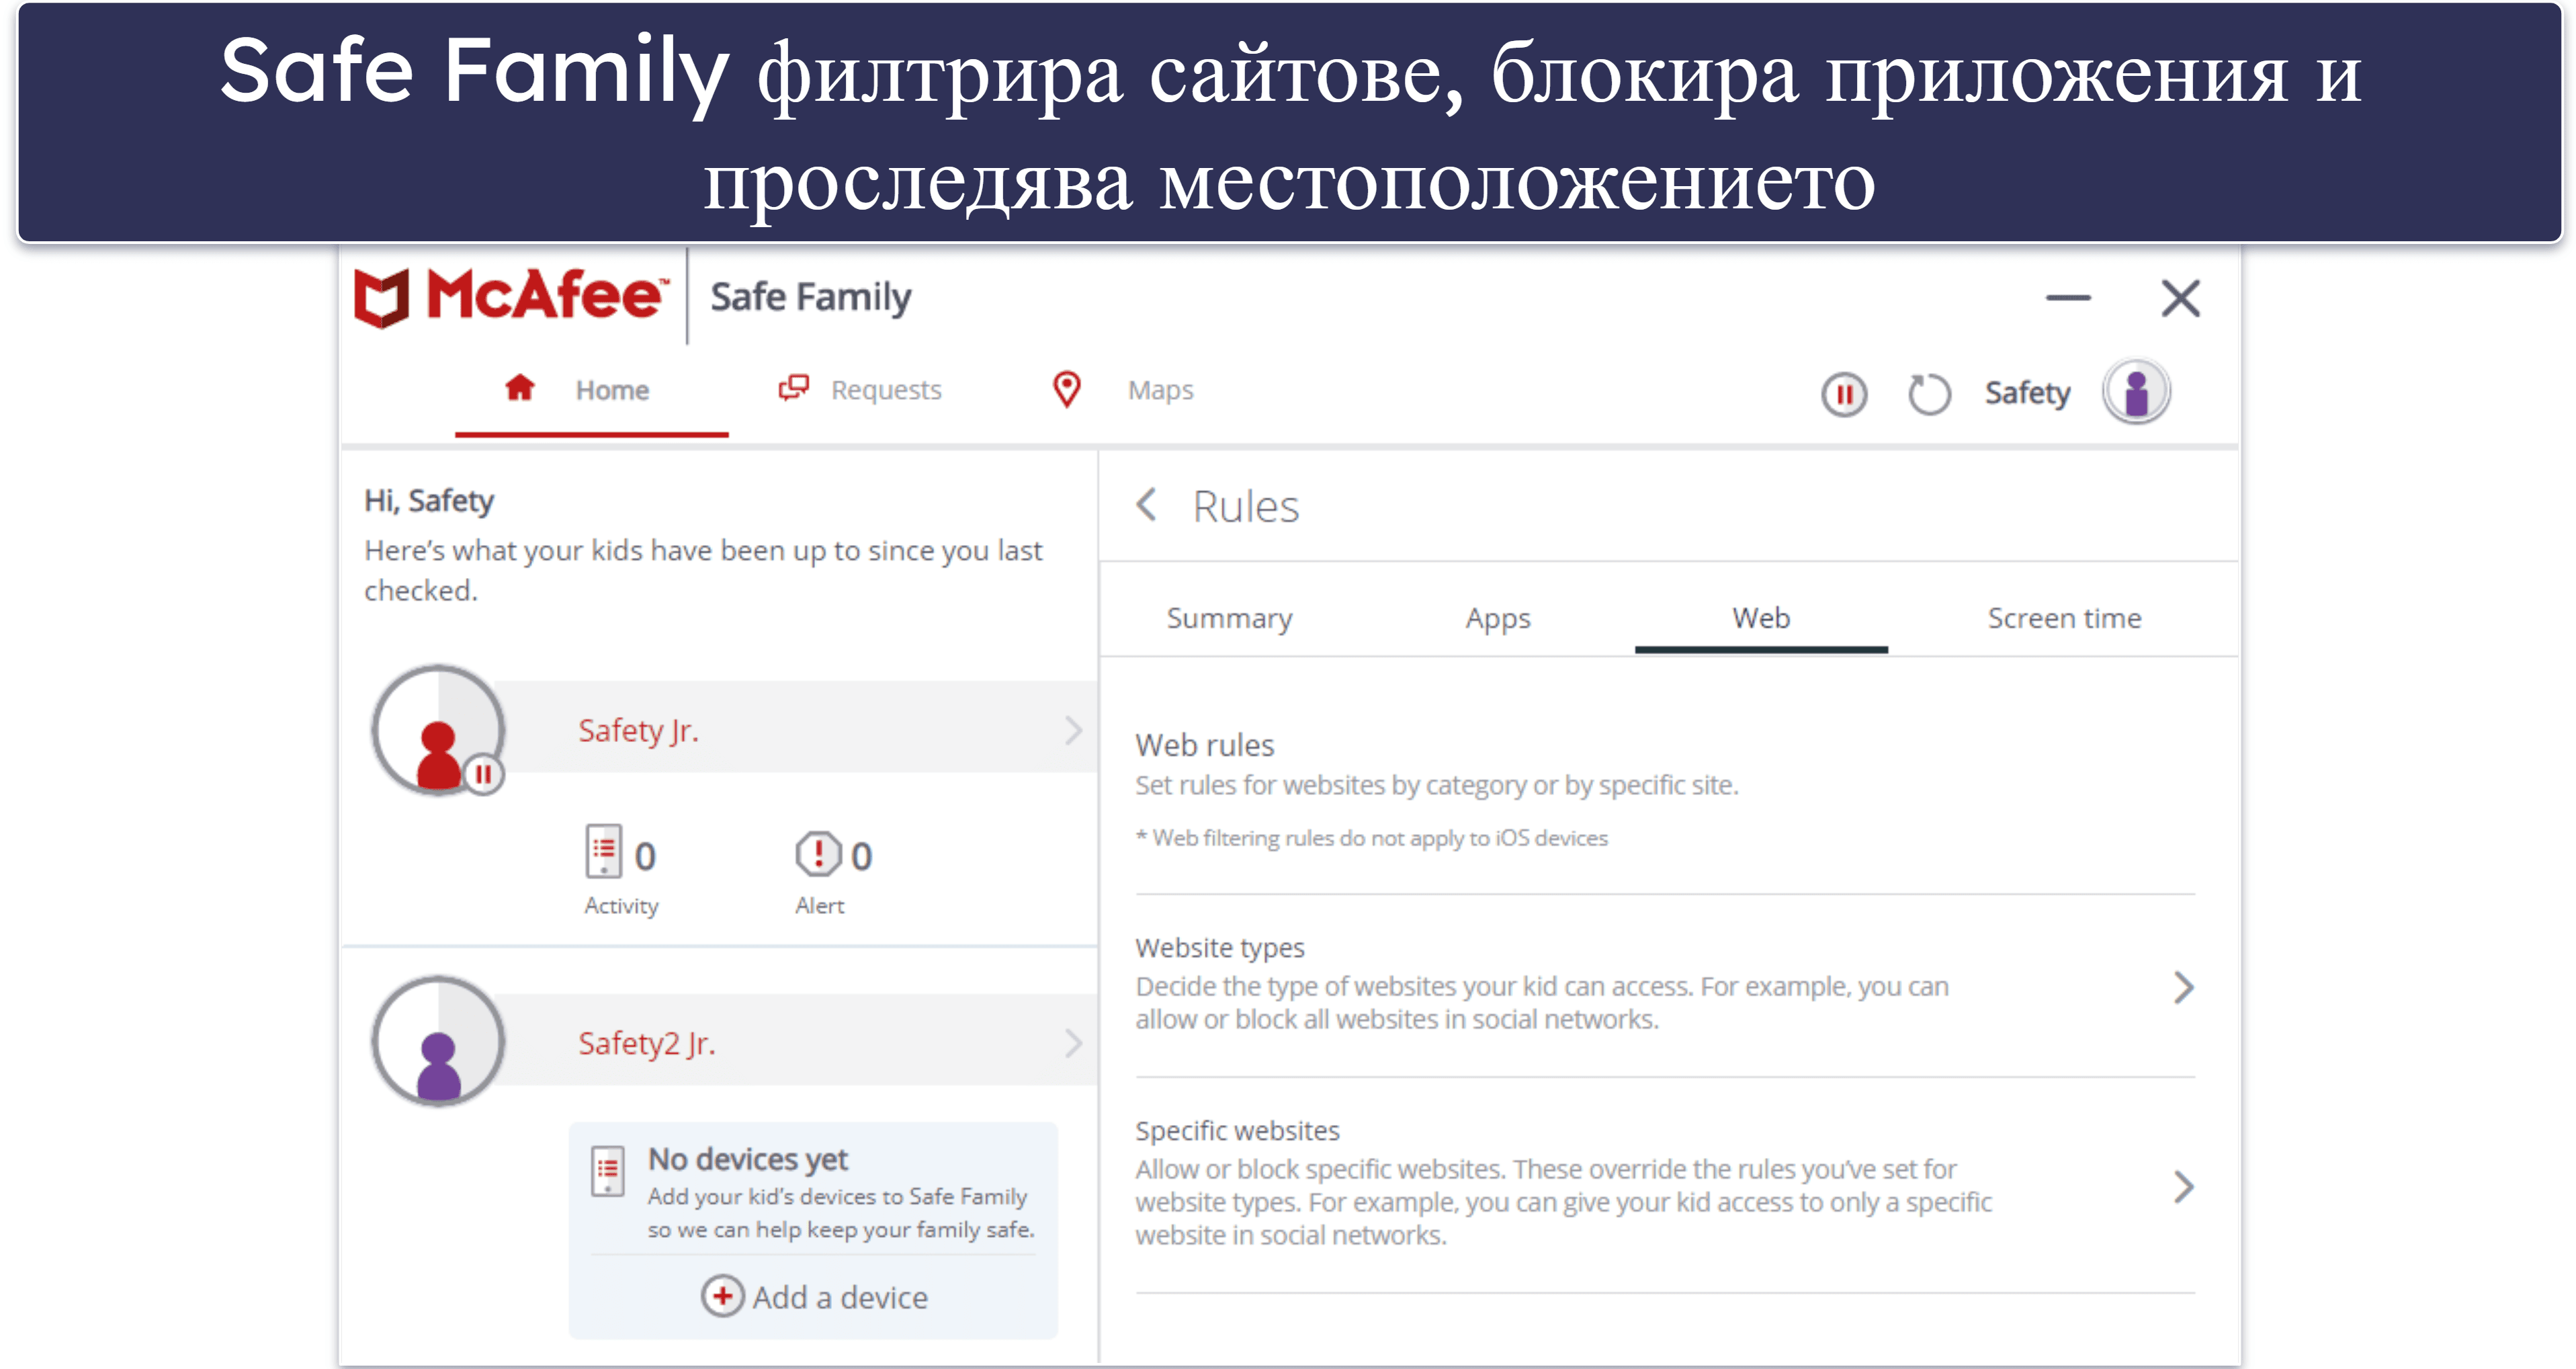This screenshot has width=2576, height=1369.
Task: Click the Hi, Safety greeting
Action: pos(429,500)
